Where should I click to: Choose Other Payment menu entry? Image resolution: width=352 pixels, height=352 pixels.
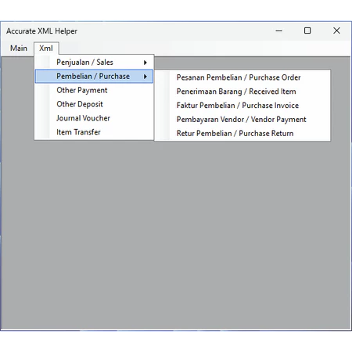tap(94, 90)
